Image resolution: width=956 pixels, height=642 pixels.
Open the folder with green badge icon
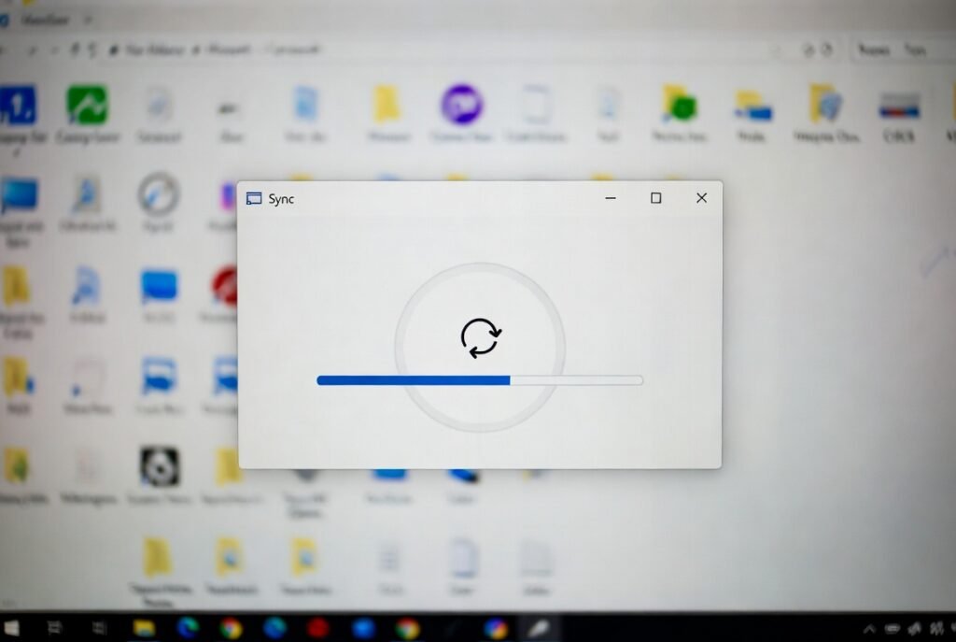[679, 104]
